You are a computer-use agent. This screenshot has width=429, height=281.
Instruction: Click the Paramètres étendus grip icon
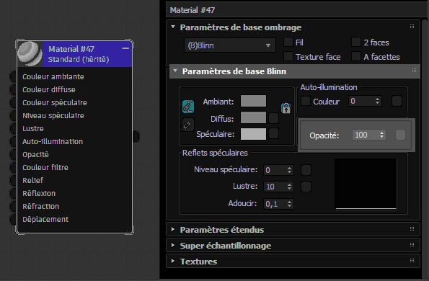click(x=412, y=229)
